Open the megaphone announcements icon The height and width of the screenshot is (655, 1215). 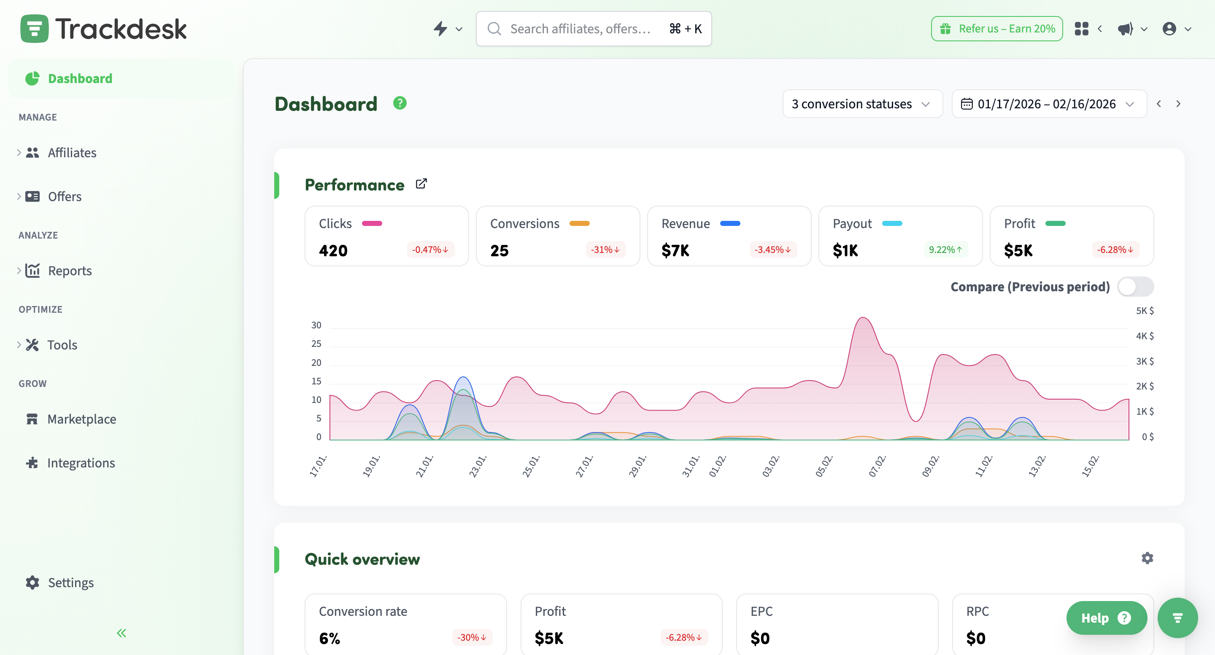pos(1126,29)
